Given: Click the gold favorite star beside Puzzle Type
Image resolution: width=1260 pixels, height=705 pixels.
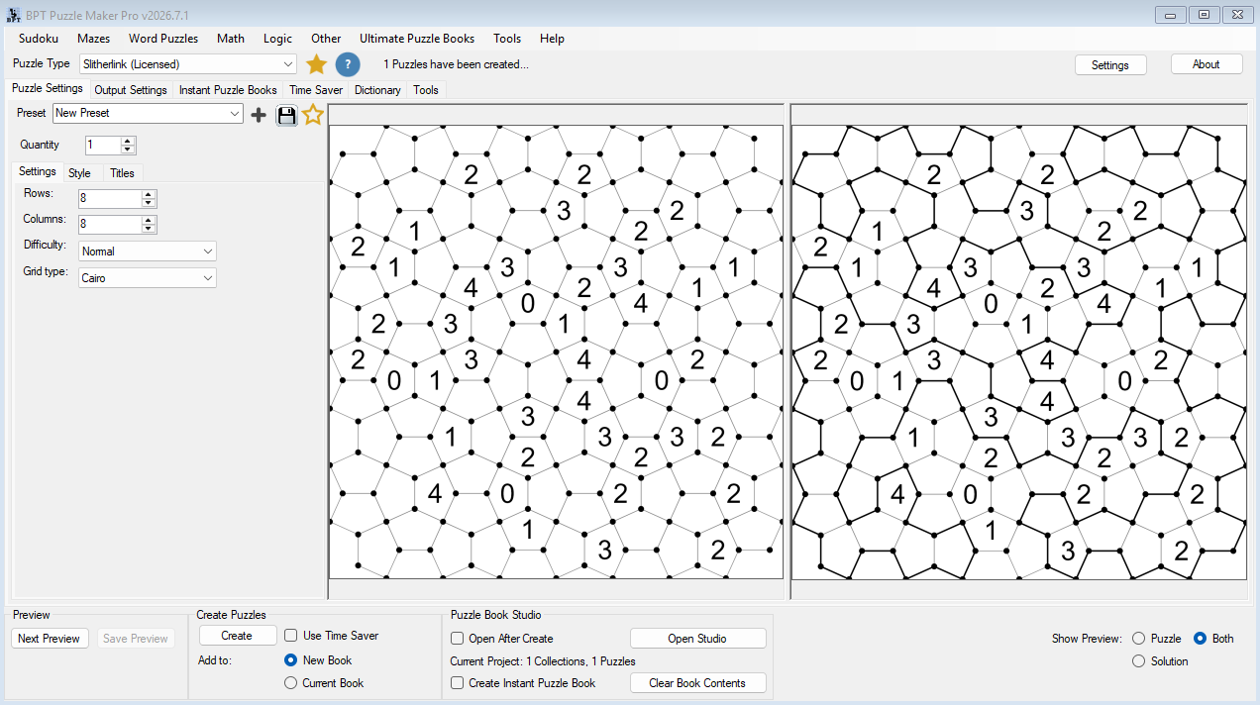Looking at the screenshot, I should 316,64.
